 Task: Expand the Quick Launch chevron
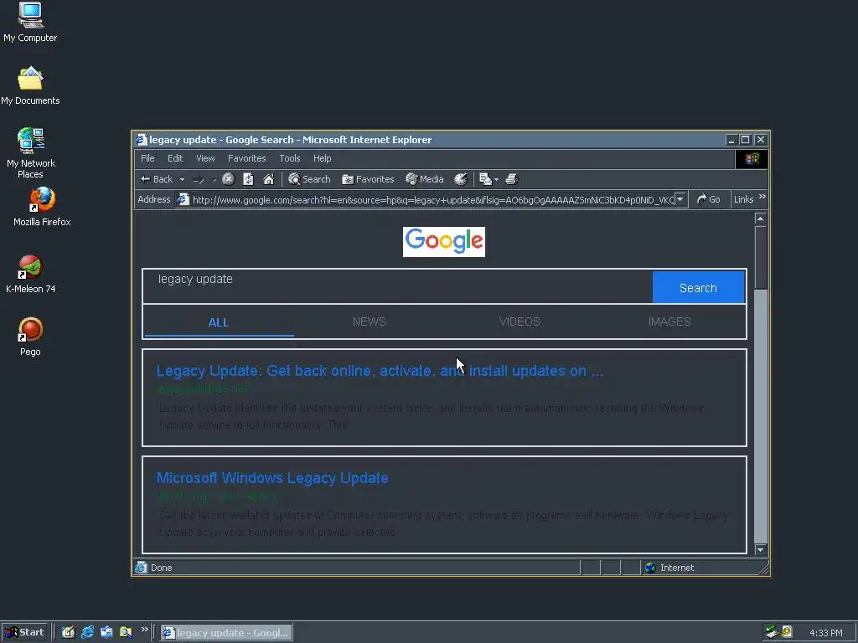[144, 630]
